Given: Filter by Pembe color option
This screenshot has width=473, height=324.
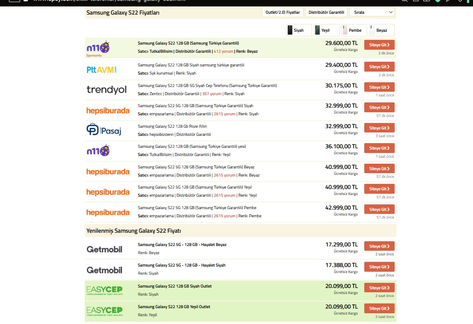Looking at the screenshot, I should [354, 30].
